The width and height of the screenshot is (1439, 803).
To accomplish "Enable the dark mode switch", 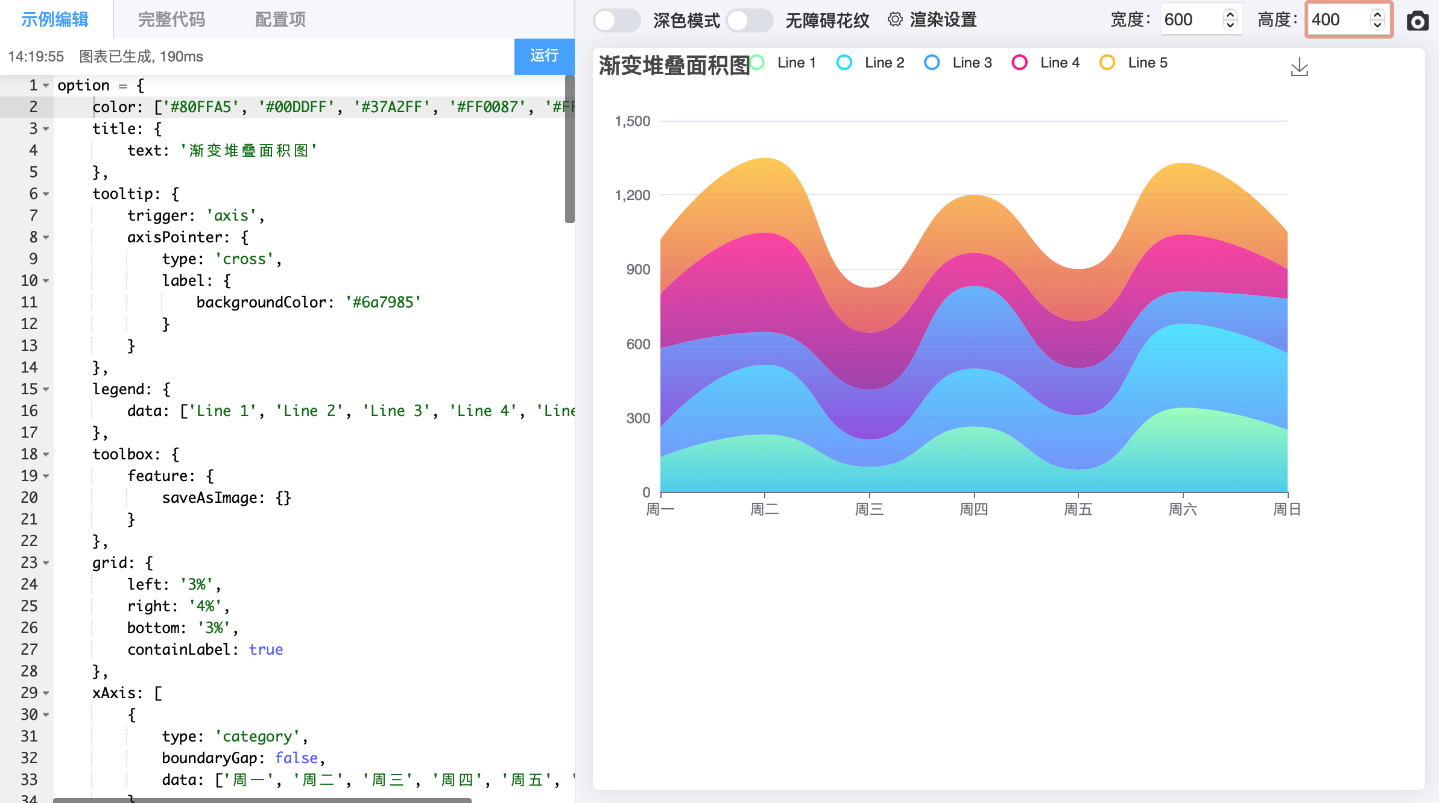I will pos(616,20).
